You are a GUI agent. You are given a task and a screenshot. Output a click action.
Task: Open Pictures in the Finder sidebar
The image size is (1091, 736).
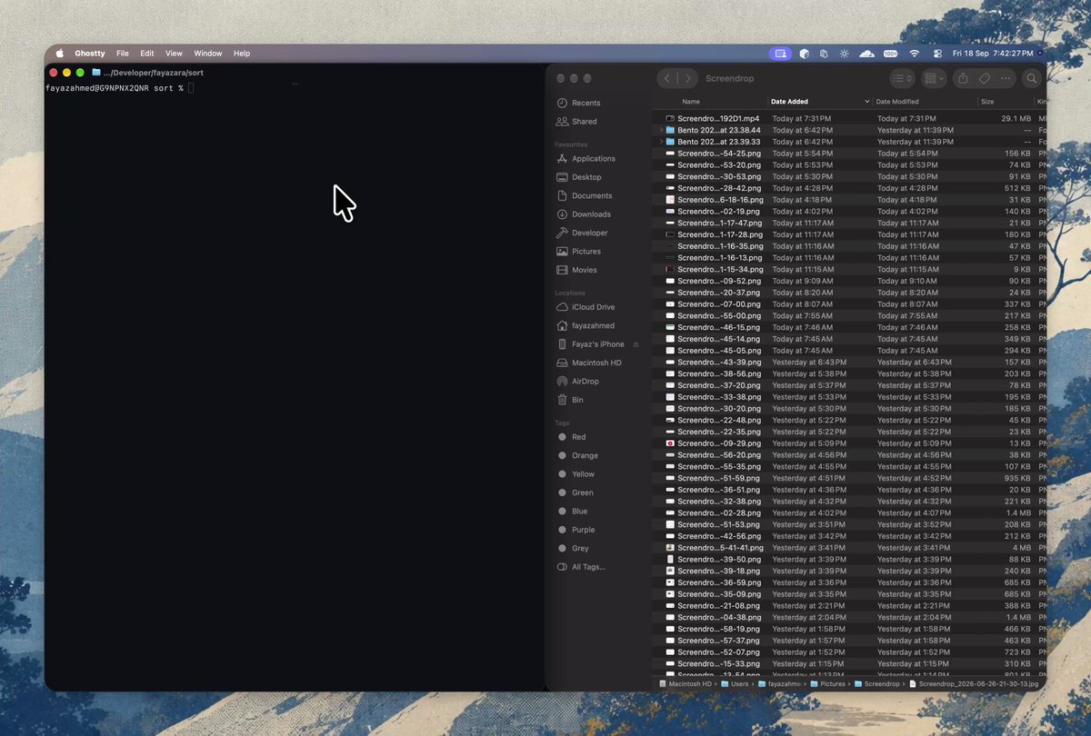click(578, 251)
